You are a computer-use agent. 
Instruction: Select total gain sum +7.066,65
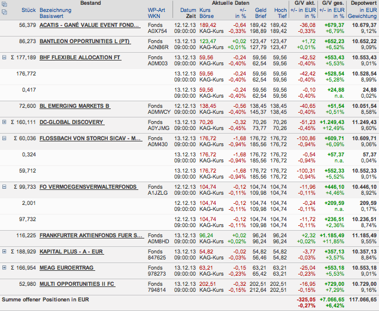click(x=332, y=300)
